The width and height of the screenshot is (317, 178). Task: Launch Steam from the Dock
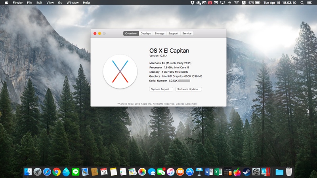(246, 172)
